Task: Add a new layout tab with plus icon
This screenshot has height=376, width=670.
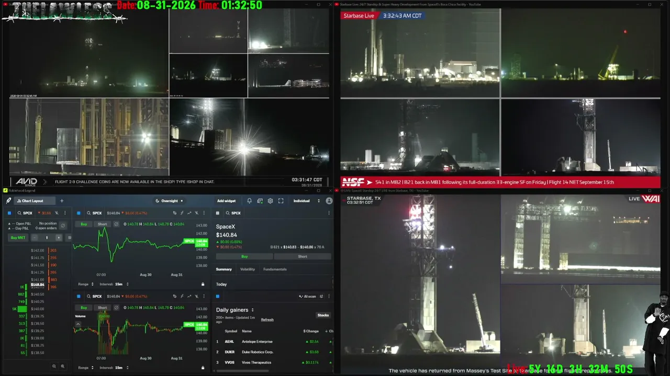Action: click(x=62, y=201)
